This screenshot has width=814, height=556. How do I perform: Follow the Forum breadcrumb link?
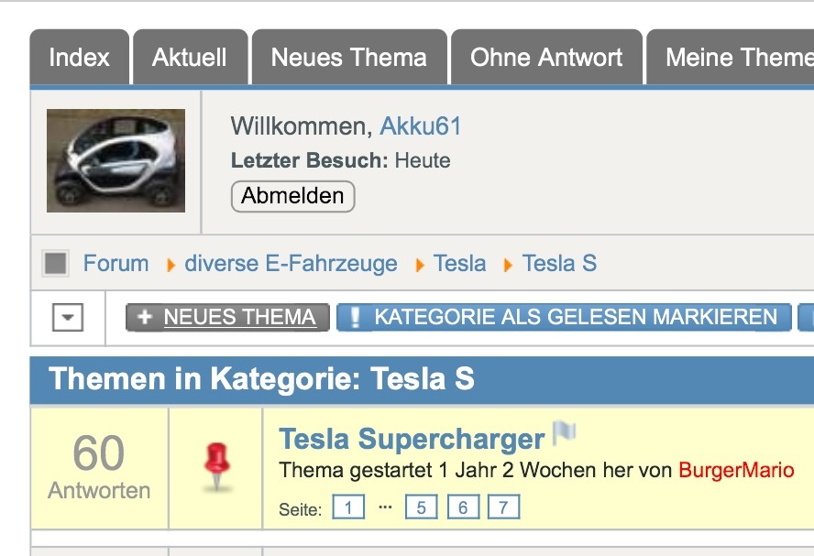pos(115,264)
